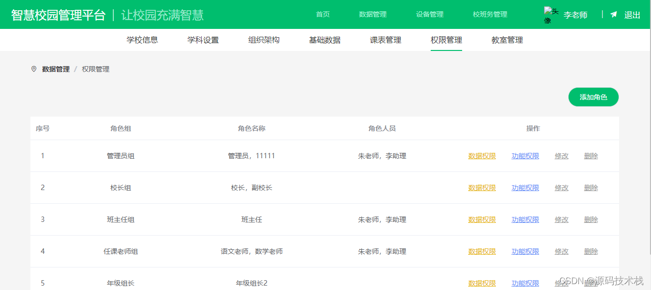Click 修改 for 校长组 row
The width and height of the screenshot is (651, 290).
pos(562,188)
